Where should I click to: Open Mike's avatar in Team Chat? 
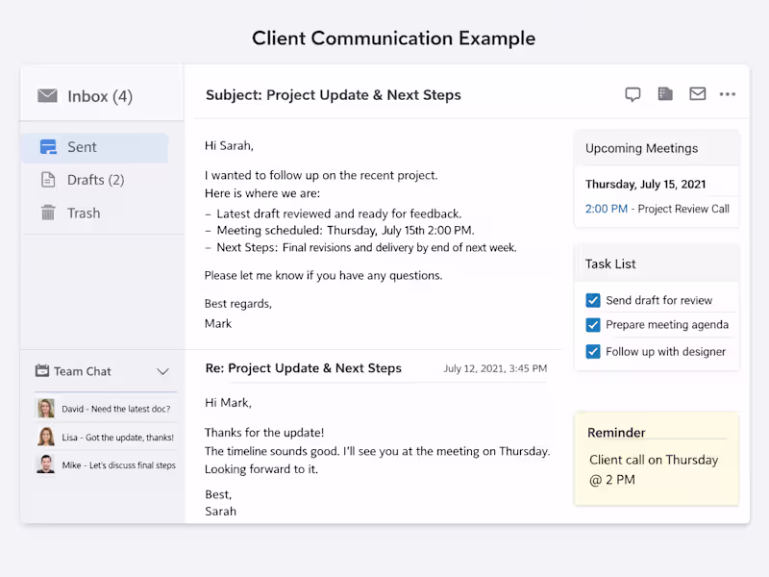[45, 464]
